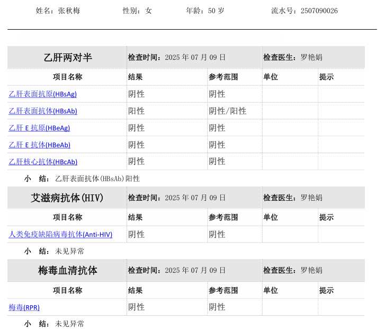
Task: Select the HBsAg reference range 阴性
Action: click(x=217, y=94)
